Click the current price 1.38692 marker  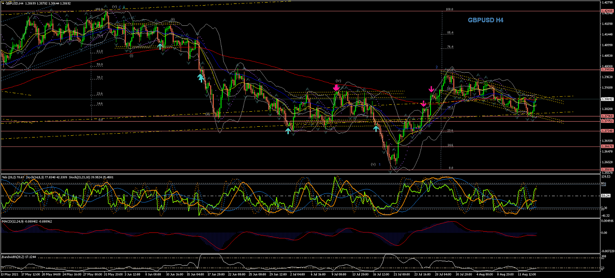(x=606, y=99)
